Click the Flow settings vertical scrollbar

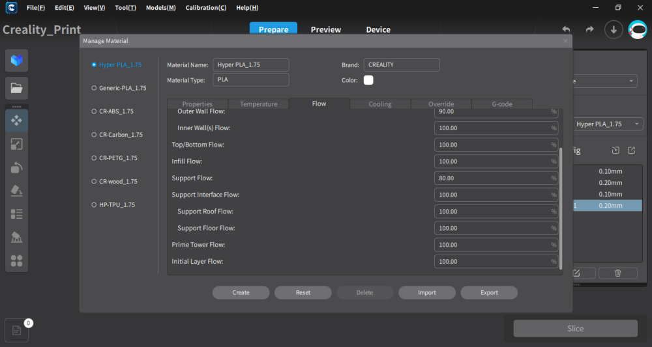(561, 209)
